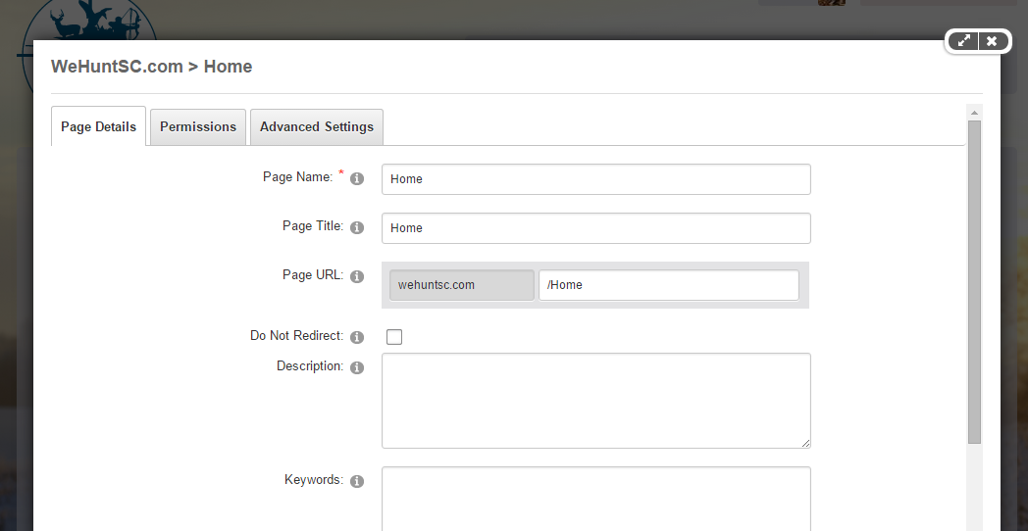Click the scrollbar up arrow

pos(974,113)
